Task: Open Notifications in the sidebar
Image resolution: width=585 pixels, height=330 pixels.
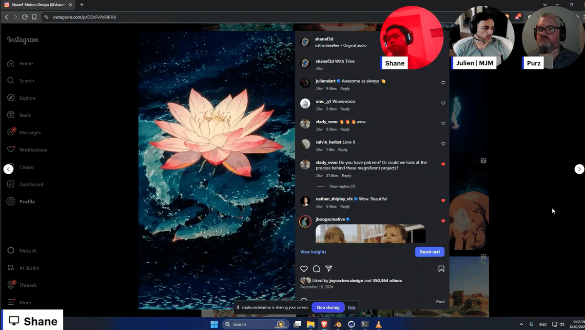Action: click(x=27, y=150)
